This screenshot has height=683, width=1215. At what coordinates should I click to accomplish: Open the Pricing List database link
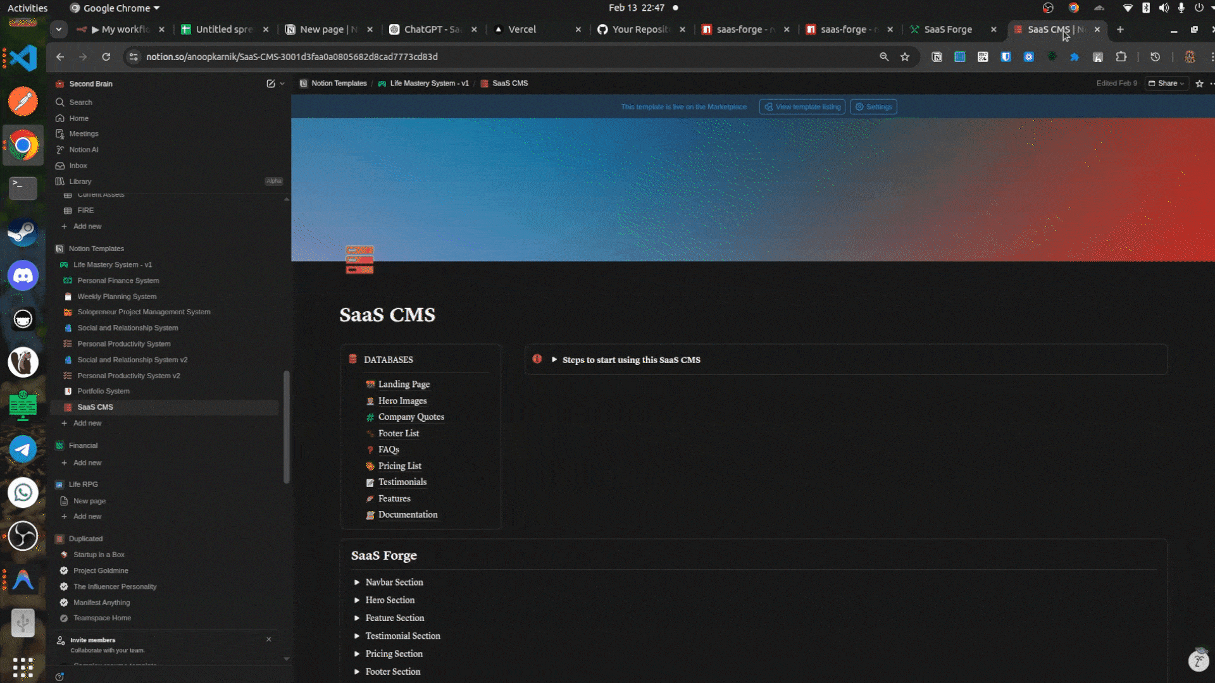click(x=399, y=465)
